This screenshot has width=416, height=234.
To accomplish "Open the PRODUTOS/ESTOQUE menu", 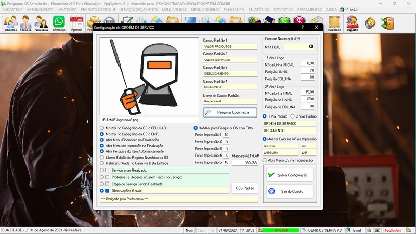I will tap(98, 10).
